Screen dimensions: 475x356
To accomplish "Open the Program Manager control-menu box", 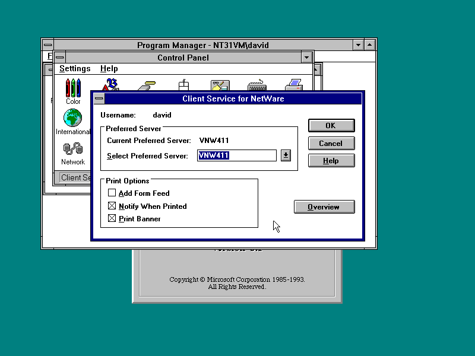I will 48,45.
